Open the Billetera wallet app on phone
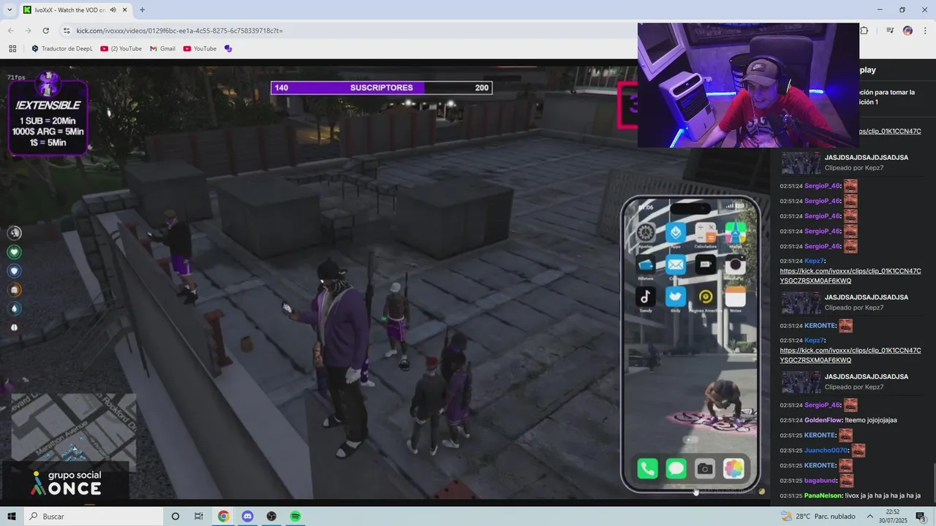Image resolution: width=936 pixels, height=526 pixels. pos(646,265)
